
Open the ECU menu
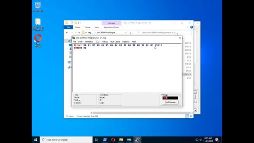click(97, 42)
